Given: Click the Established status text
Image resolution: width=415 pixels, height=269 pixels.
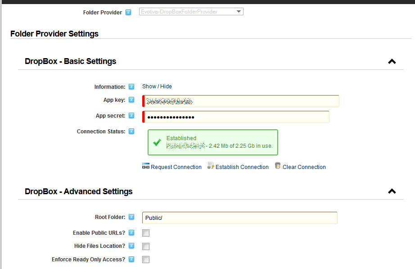Looking at the screenshot, I should pyautogui.click(x=181, y=138).
